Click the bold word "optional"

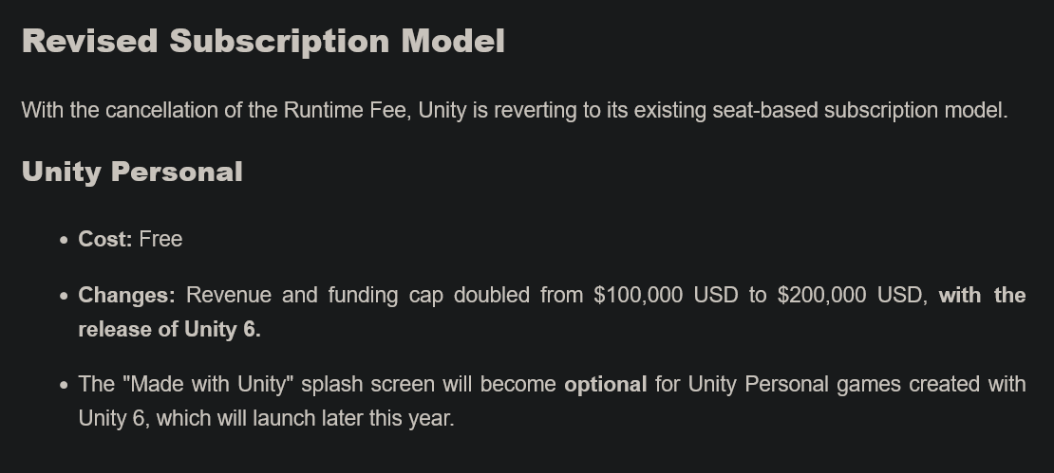point(605,384)
